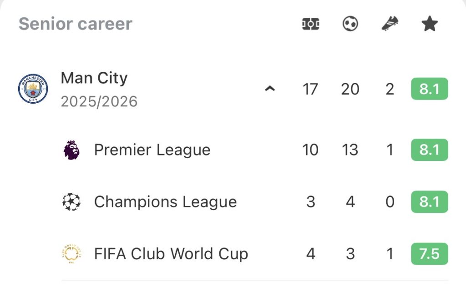
Task: Collapse the Man City season chevron
Action: 270,89
